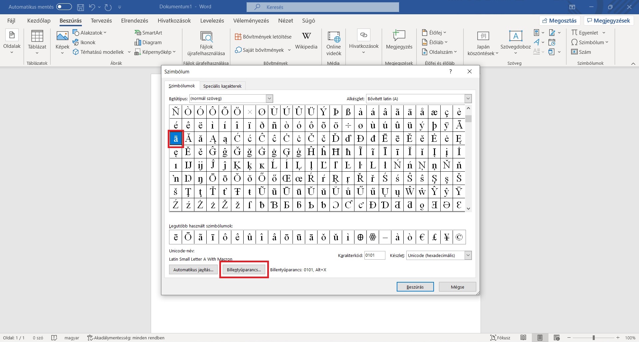The width and height of the screenshot is (639, 342).
Task: Open the Élőfej header dropdown
Action: 434,33
